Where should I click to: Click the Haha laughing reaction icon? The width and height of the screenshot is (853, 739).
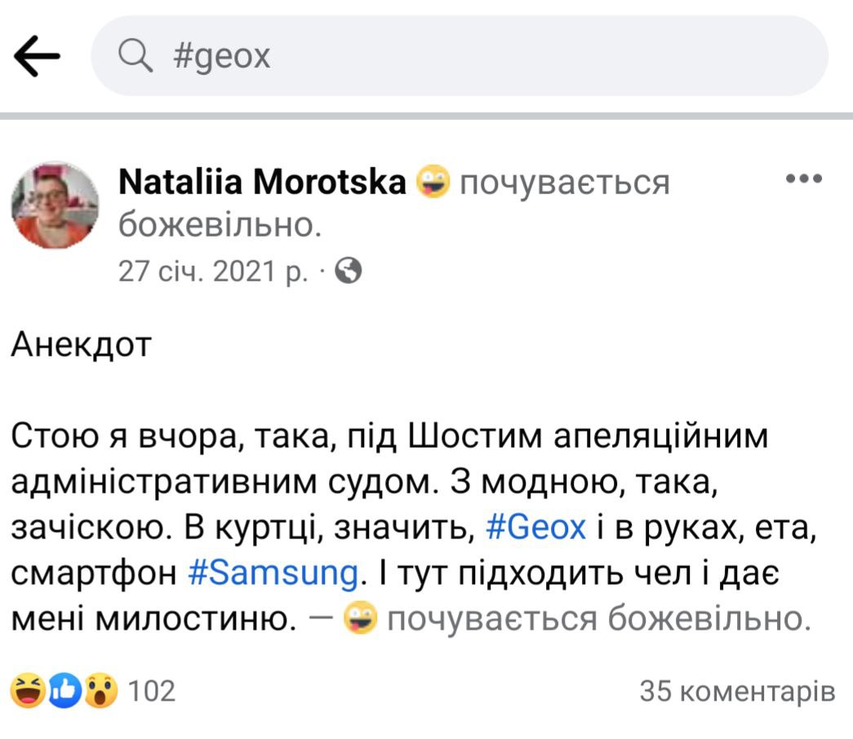tap(28, 692)
